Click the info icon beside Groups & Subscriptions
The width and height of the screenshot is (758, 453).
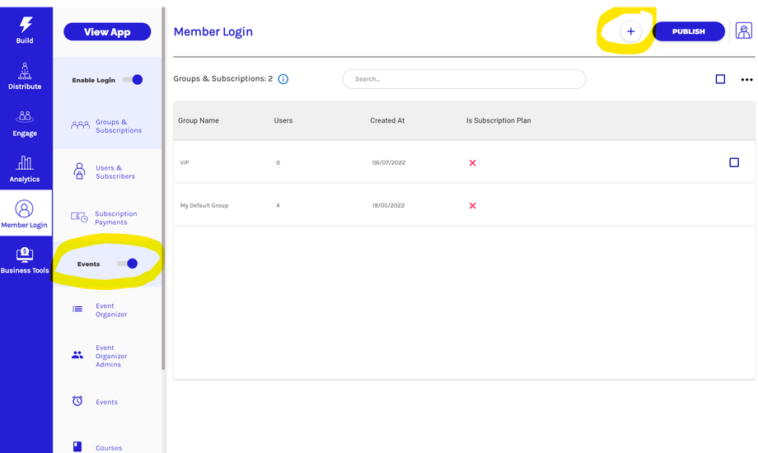pos(283,79)
